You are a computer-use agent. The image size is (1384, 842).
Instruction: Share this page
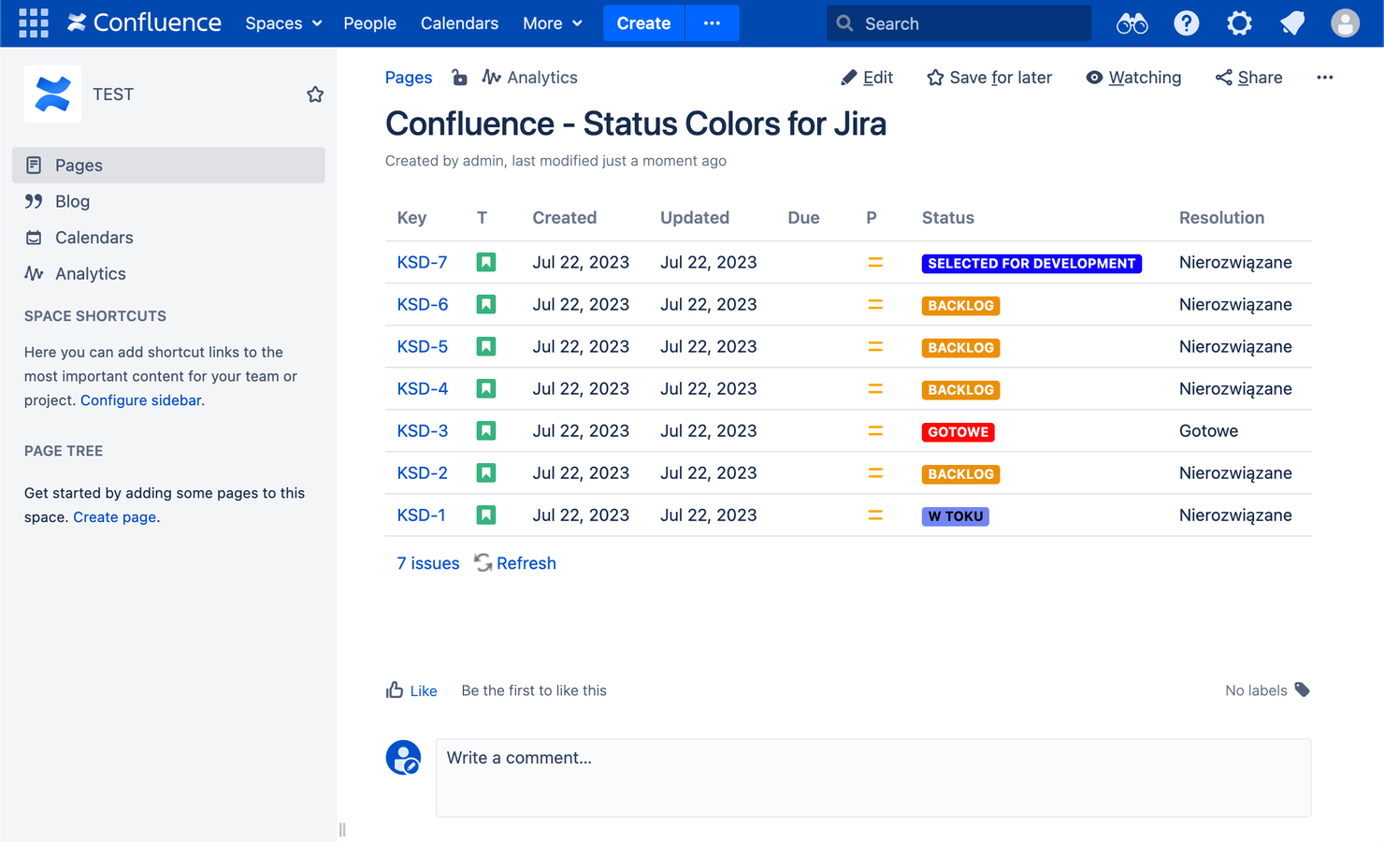1248,78
